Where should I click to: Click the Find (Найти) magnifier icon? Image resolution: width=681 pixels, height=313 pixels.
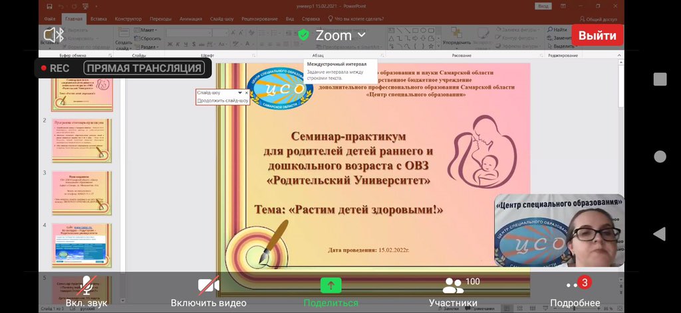point(550,30)
